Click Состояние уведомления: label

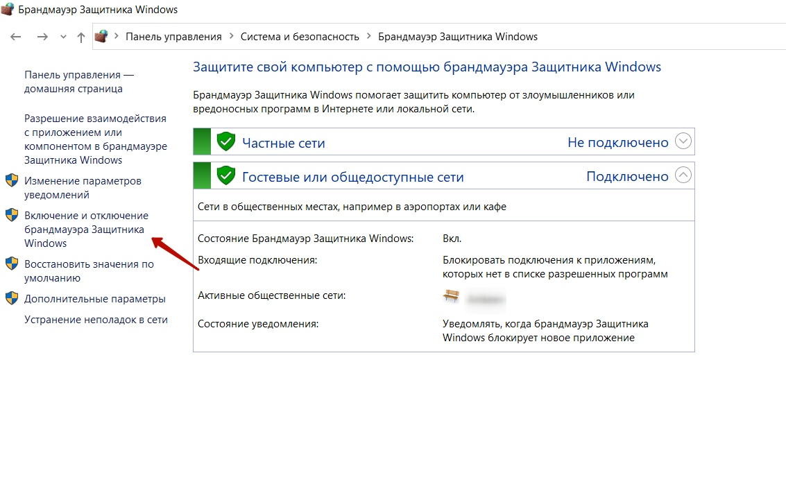258,324
